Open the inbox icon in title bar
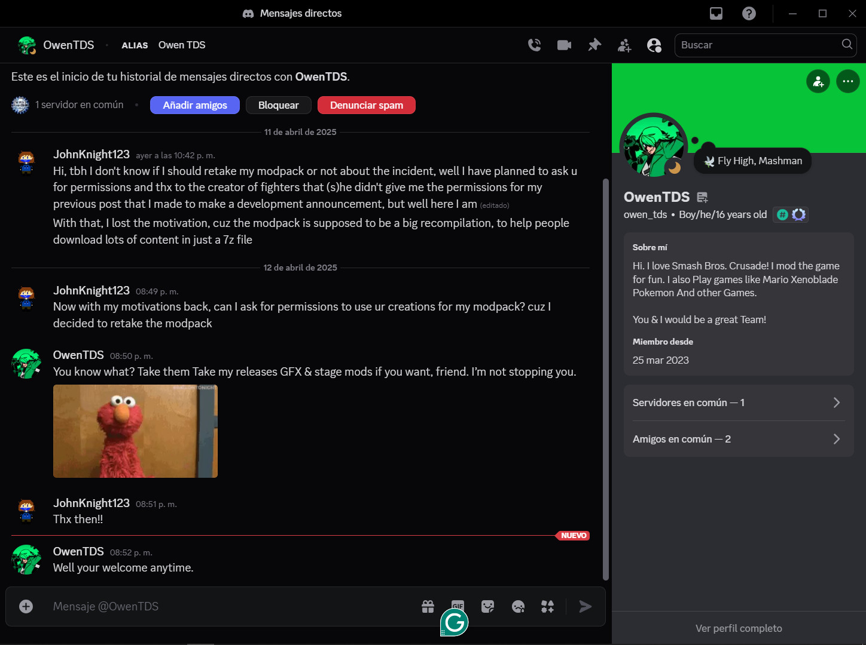The width and height of the screenshot is (866, 645). (x=716, y=13)
